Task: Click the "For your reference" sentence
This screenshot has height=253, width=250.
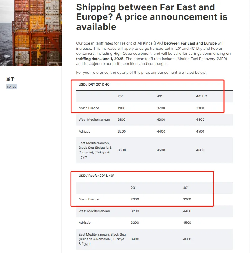Action: coord(141,73)
